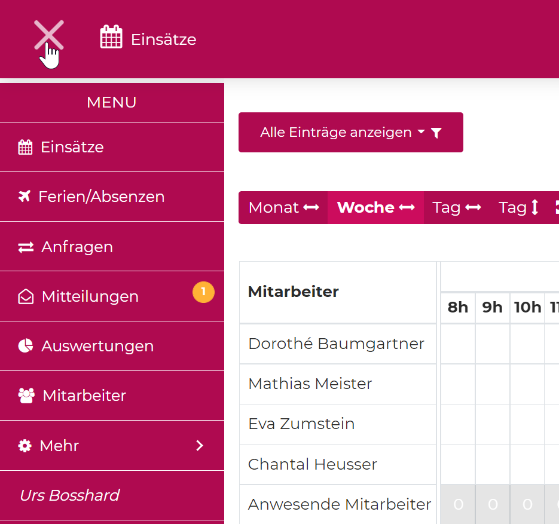
Task: Select employee Mathias Meister
Action: pos(310,384)
